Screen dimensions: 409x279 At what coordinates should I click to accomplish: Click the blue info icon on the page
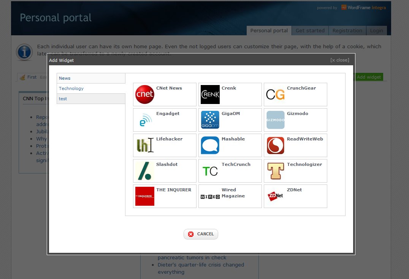pos(24,52)
